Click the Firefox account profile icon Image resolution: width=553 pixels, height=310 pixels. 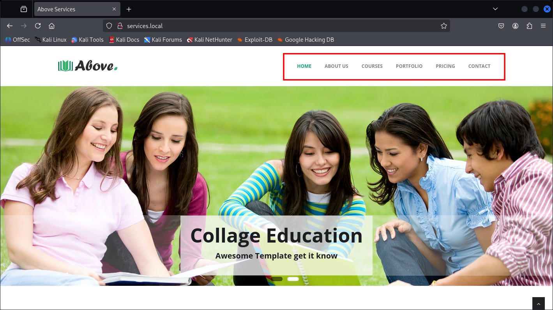(515, 26)
